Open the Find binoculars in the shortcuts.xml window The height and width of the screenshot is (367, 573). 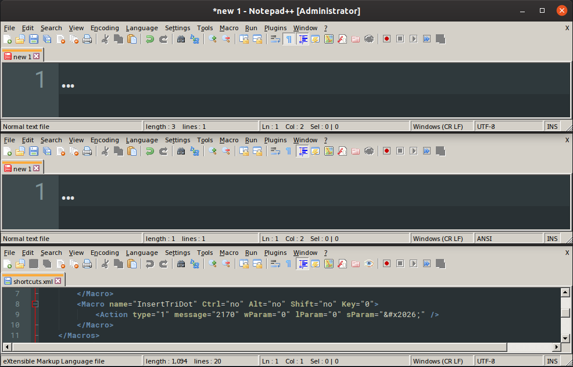181,264
